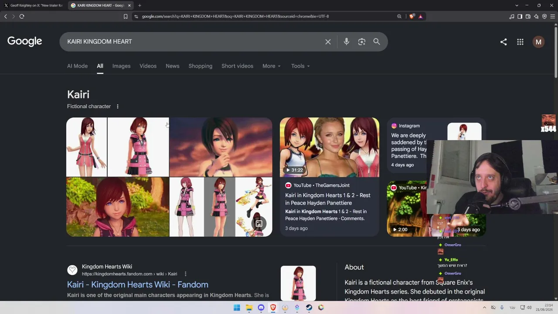Image resolution: width=558 pixels, height=314 pixels.
Task: Open Kairi in Kingdom Hearts 1 & 2 video link
Action: coord(328,199)
